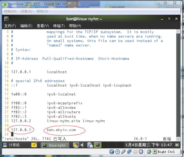
Task: Click the VirtualBox network status icon
Action: (129, 152)
